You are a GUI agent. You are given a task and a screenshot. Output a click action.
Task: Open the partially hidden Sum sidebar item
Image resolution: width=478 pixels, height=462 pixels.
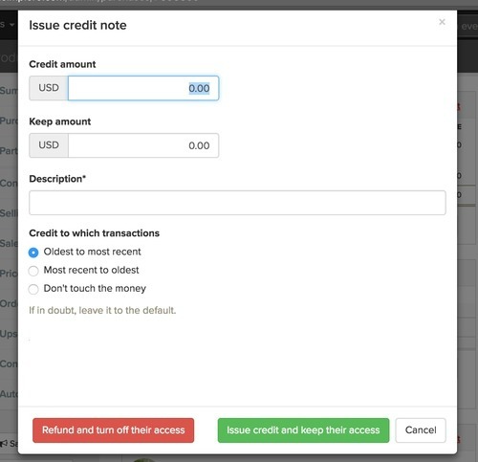9,91
